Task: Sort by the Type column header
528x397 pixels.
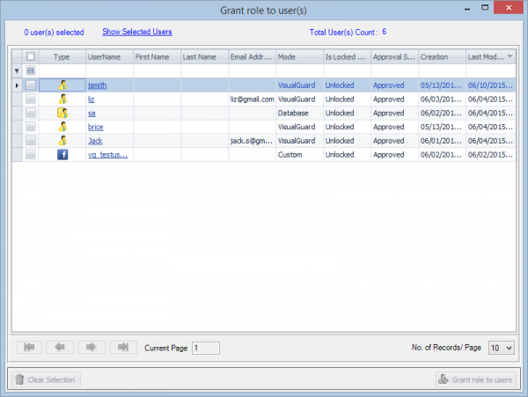Action: (x=62, y=57)
